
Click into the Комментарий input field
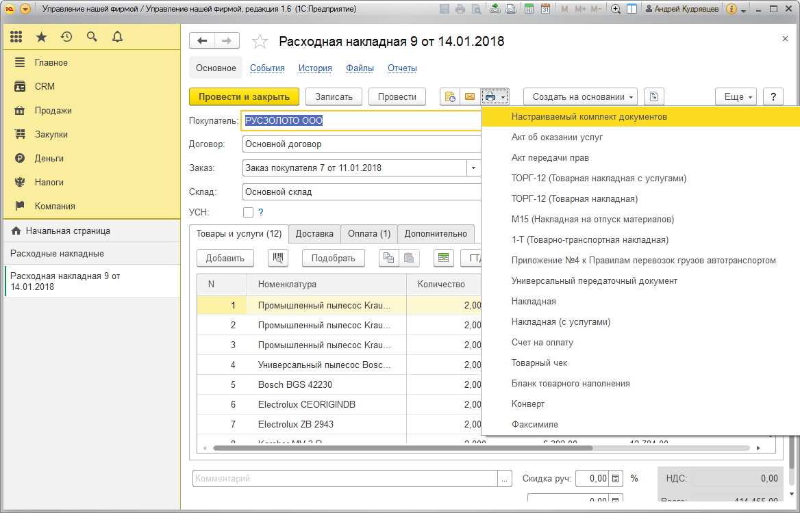[x=345, y=479]
